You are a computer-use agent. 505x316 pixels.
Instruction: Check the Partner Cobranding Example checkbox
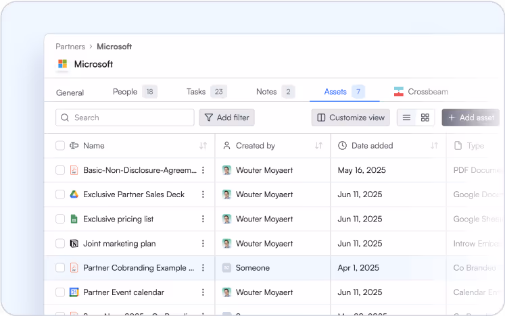tap(60, 268)
